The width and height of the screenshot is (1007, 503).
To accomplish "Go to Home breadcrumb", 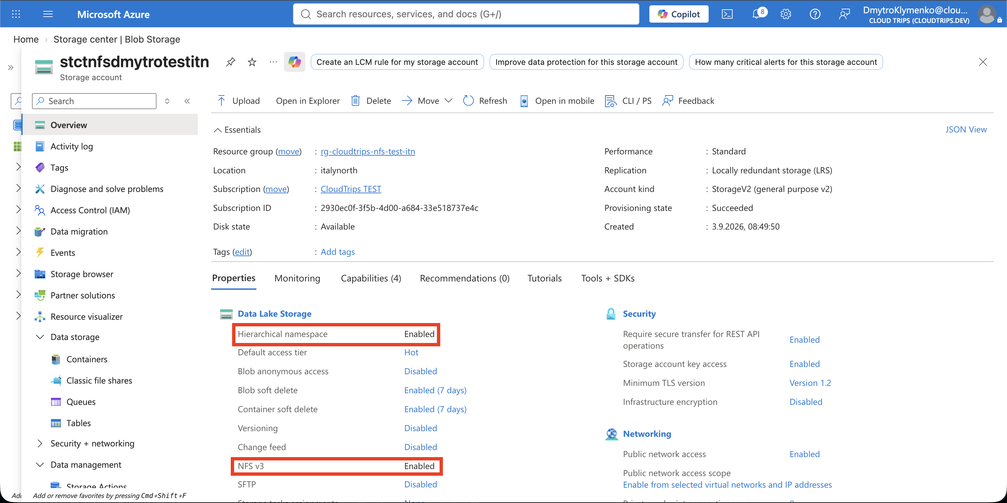I will click(x=26, y=40).
